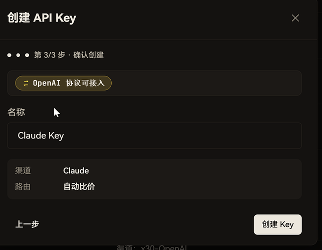Select the 自动比价 routing value

coord(79,186)
